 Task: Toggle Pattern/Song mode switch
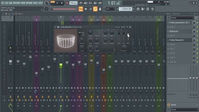[x=53, y=3]
